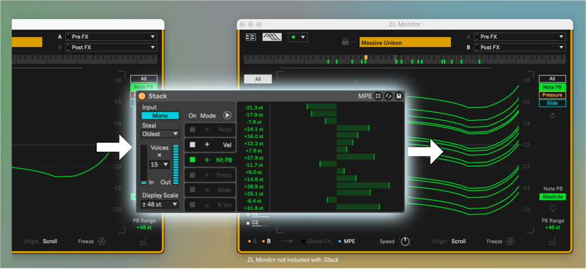
Task: Toggle the Slide filter in right window
Action: pos(552,103)
